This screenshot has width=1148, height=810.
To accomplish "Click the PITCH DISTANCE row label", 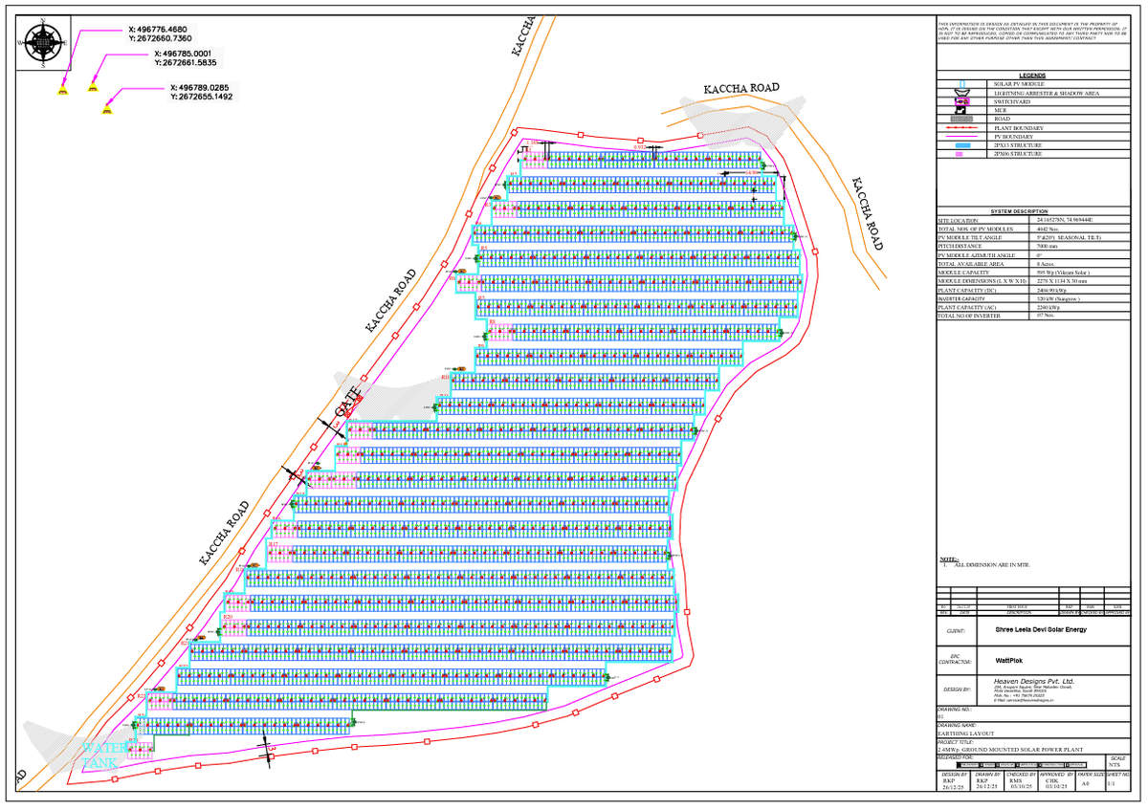I will (959, 246).
